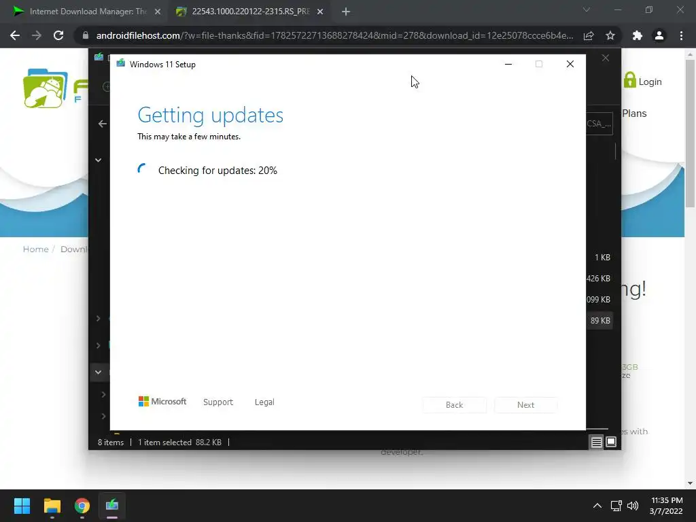Expand the last nested tree node in Explorer
The width and height of the screenshot is (696, 522).
click(103, 416)
